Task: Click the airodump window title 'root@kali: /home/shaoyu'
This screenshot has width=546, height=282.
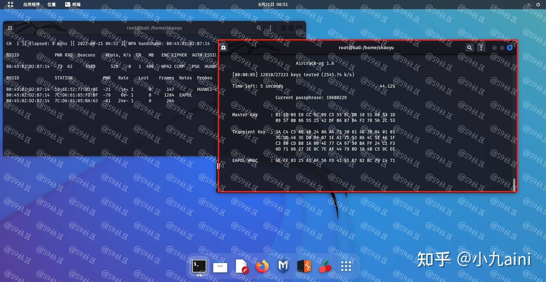Action: (154, 28)
